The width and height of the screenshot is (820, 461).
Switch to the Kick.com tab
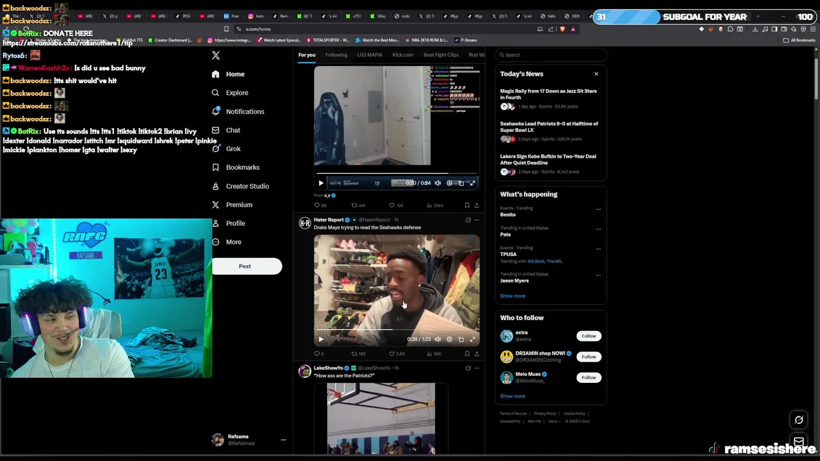click(x=403, y=55)
